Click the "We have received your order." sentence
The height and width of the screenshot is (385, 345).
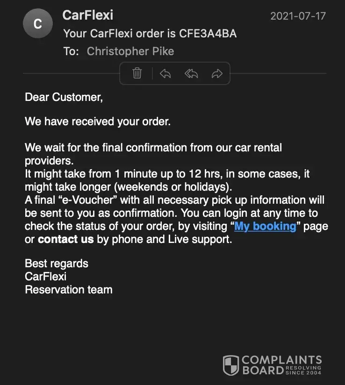(x=98, y=121)
